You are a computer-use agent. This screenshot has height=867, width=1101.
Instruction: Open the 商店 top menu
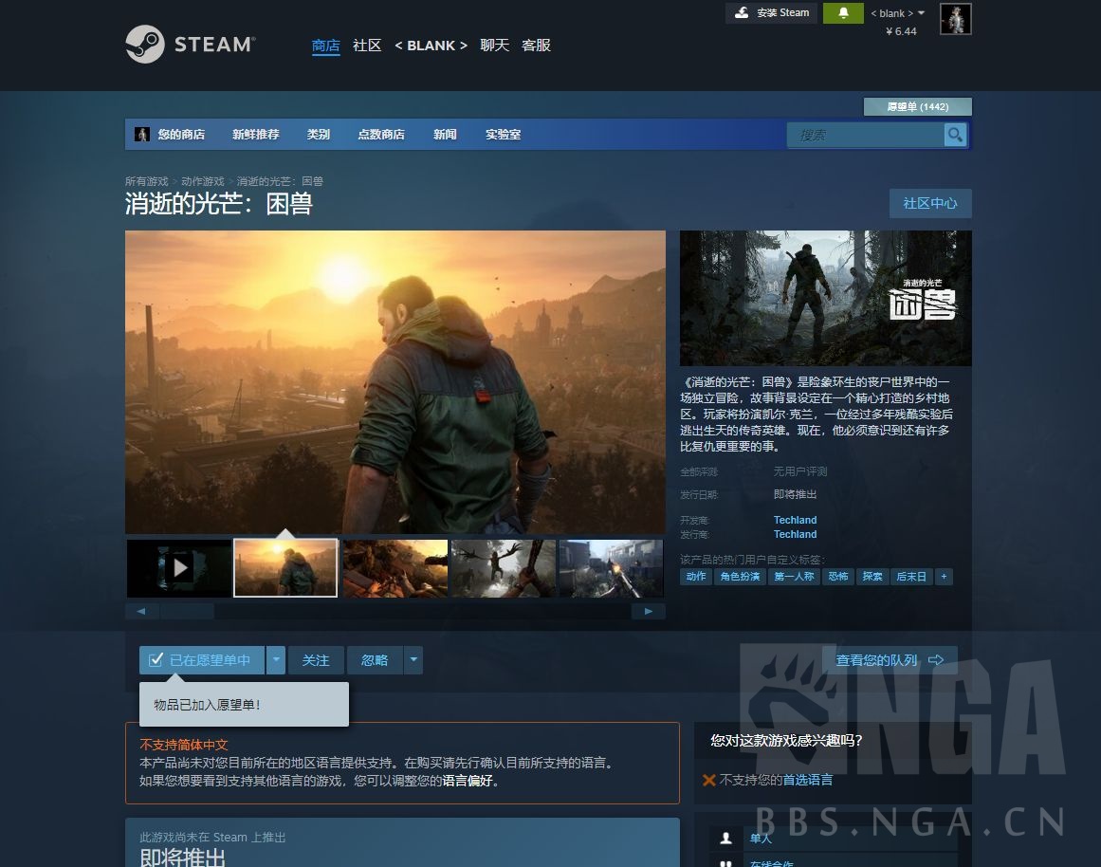coord(325,46)
